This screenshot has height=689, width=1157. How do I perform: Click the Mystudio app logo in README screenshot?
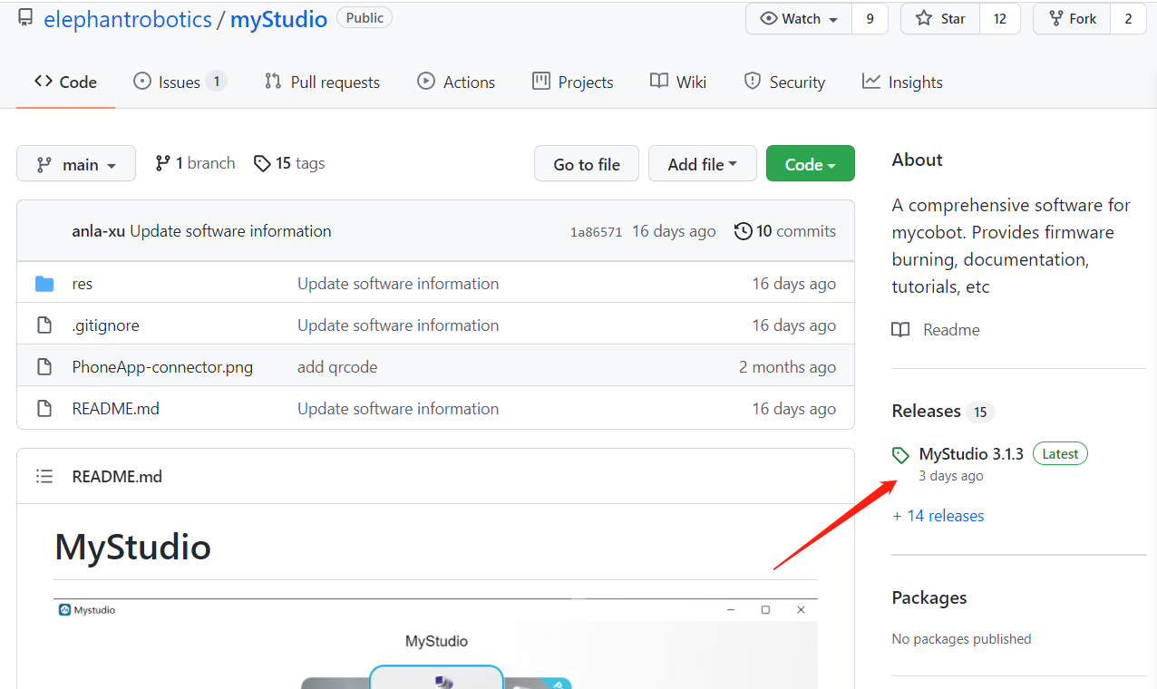64,610
